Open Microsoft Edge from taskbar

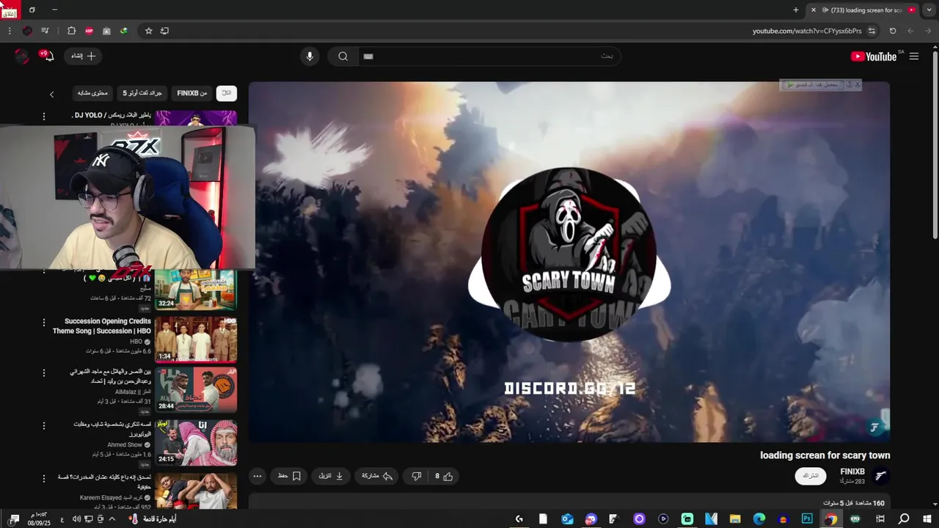coord(759,519)
